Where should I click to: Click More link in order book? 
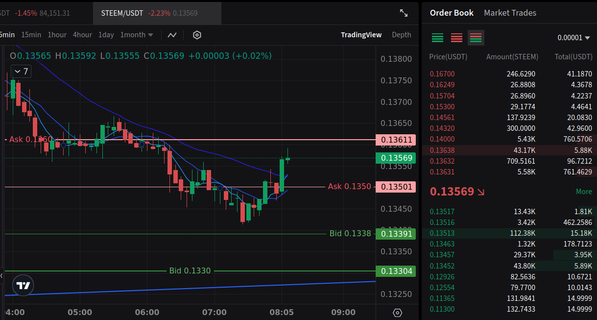(x=584, y=192)
